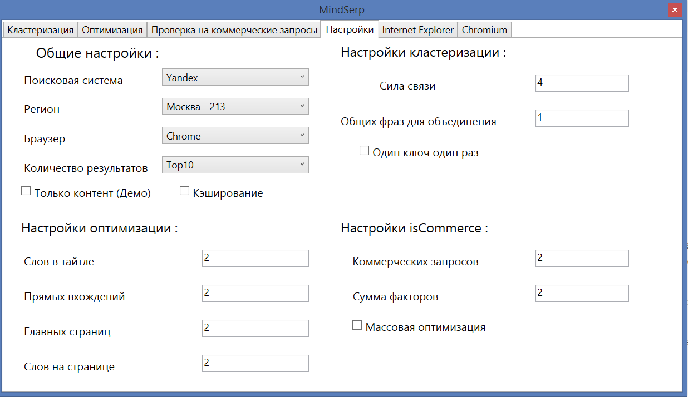Image resolution: width=688 pixels, height=397 pixels.
Task: Open Проверка на коммерческие запросы tab
Action: 234,30
